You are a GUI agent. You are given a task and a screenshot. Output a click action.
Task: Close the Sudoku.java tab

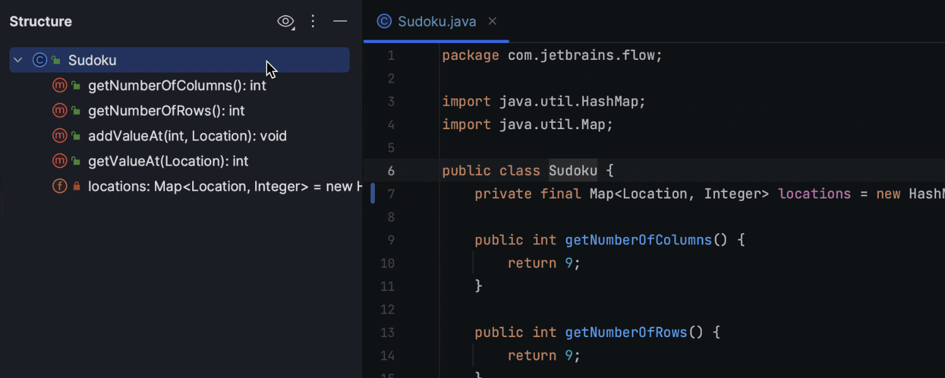coord(493,21)
